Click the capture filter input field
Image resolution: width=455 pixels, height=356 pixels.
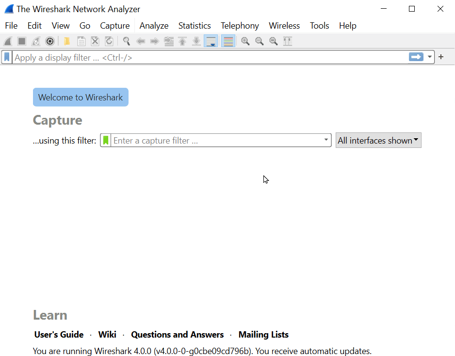coord(216,141)
